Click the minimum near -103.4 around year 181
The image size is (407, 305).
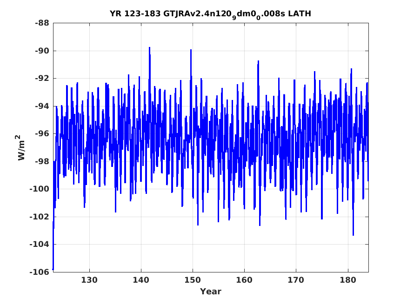pos(353,235)
